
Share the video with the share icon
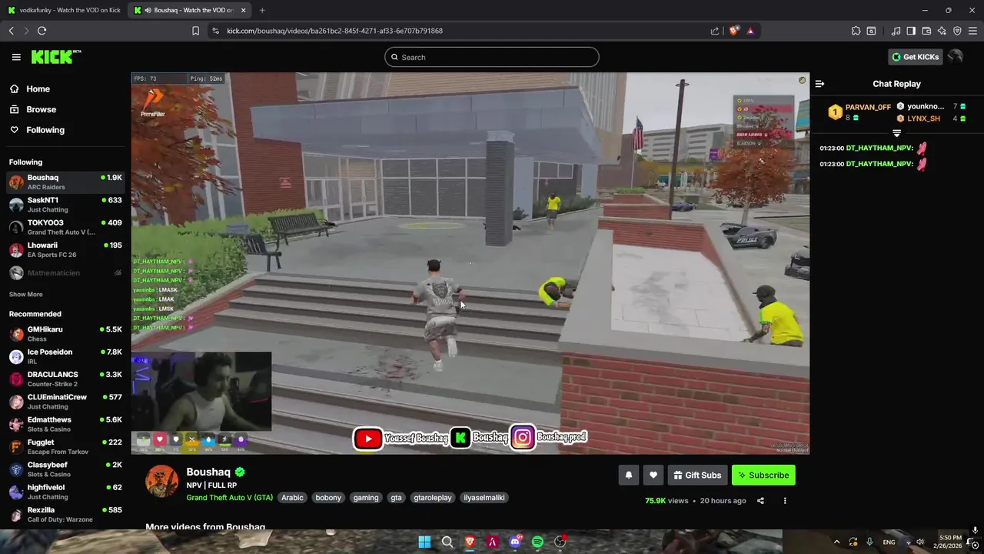(760, 501)
